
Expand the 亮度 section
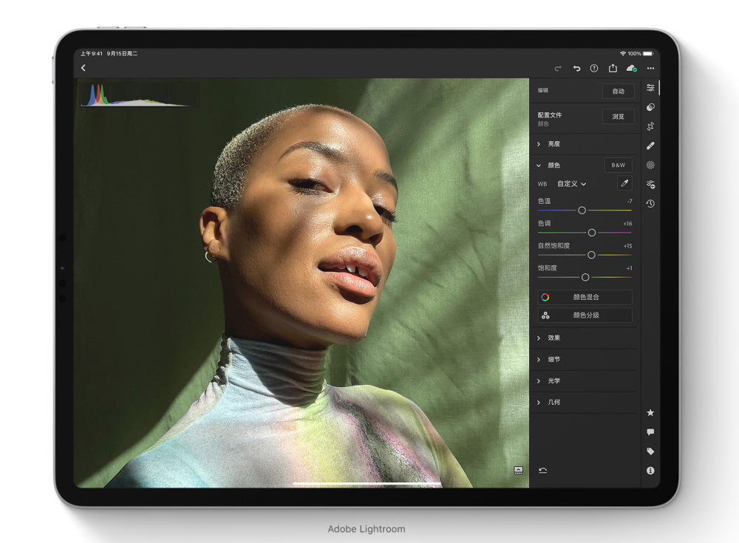tap(585, 144)
